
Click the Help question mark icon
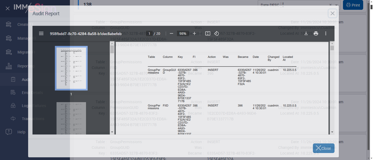[9, 132]
